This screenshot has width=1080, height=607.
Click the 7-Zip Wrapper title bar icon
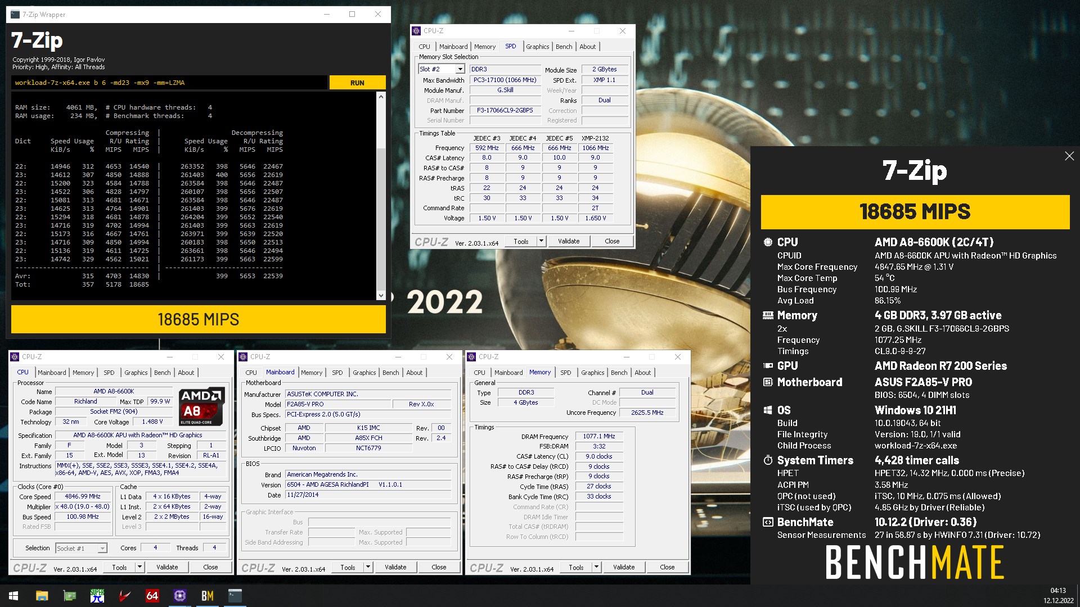pos(15,15)
